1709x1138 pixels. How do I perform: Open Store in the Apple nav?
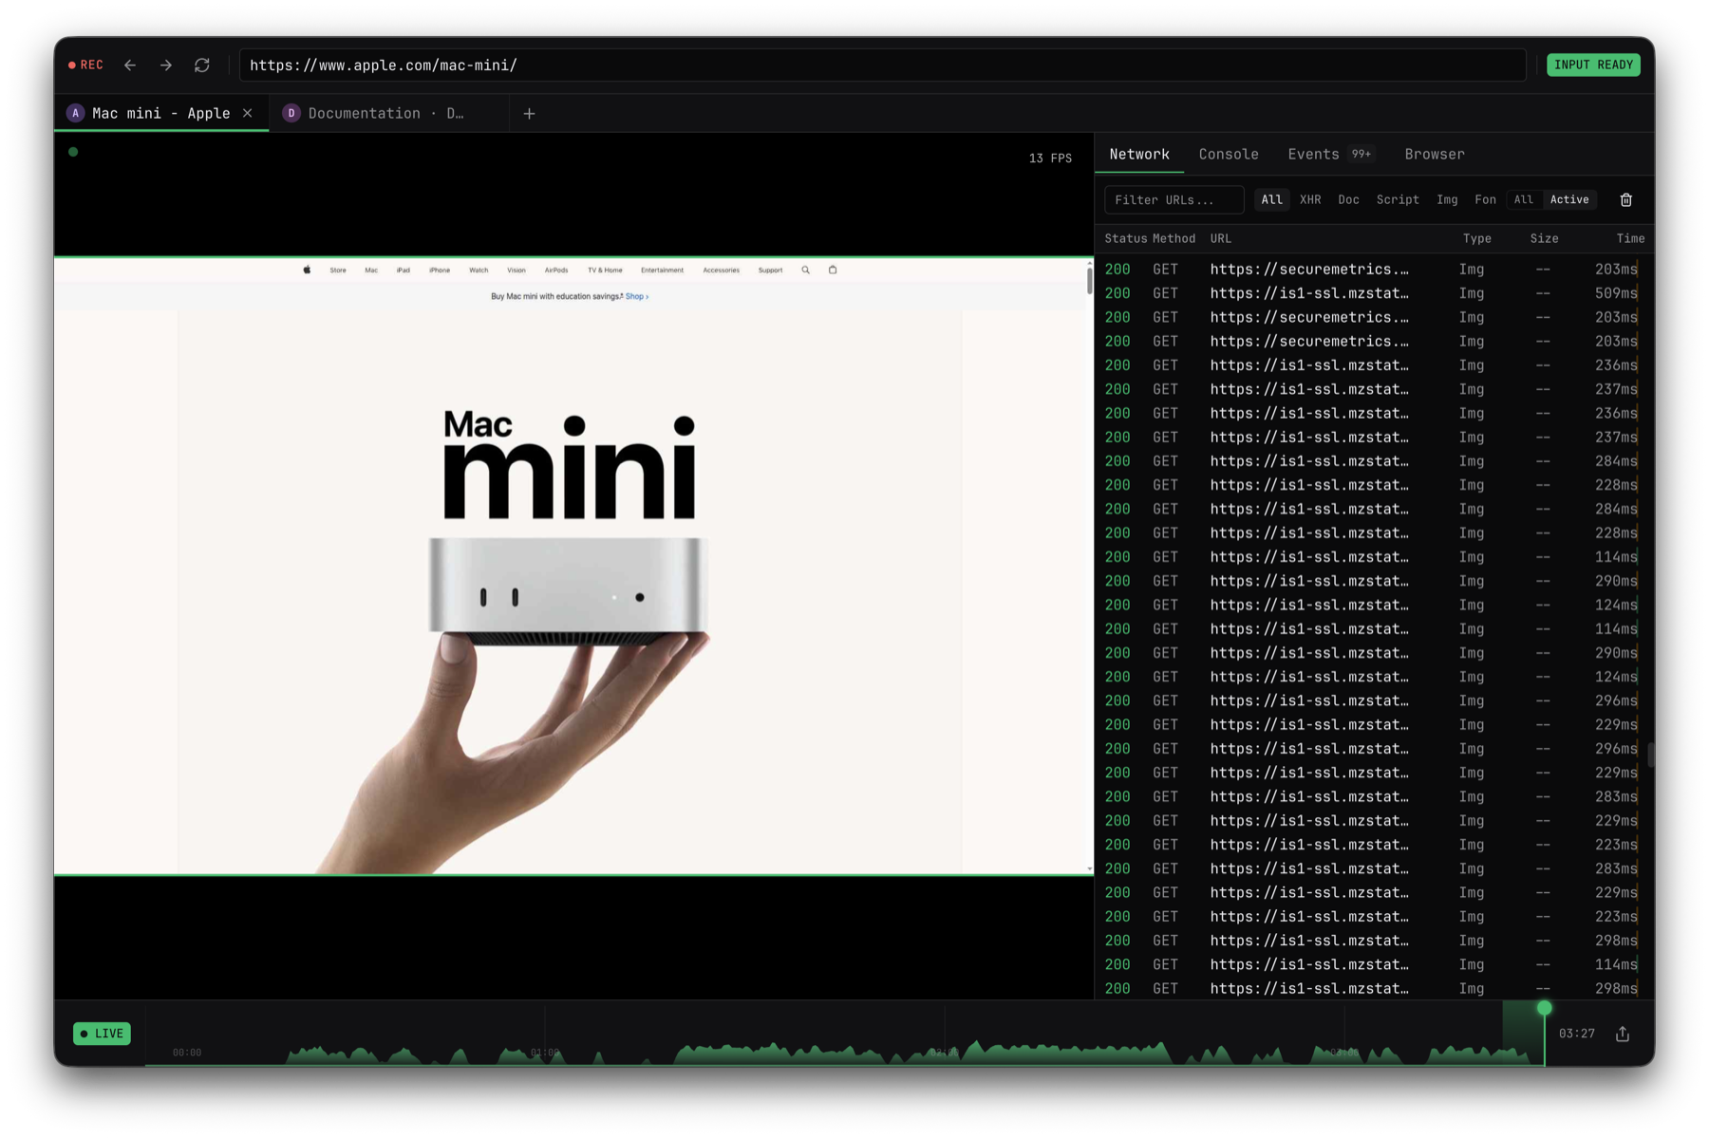pos(338,270)
